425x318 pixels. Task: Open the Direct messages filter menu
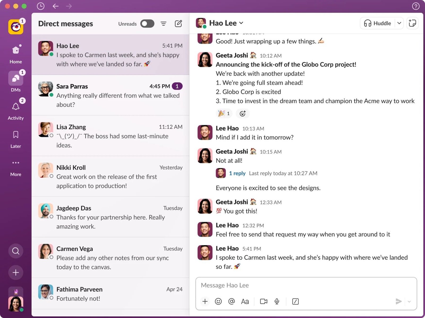click(163, 24)
